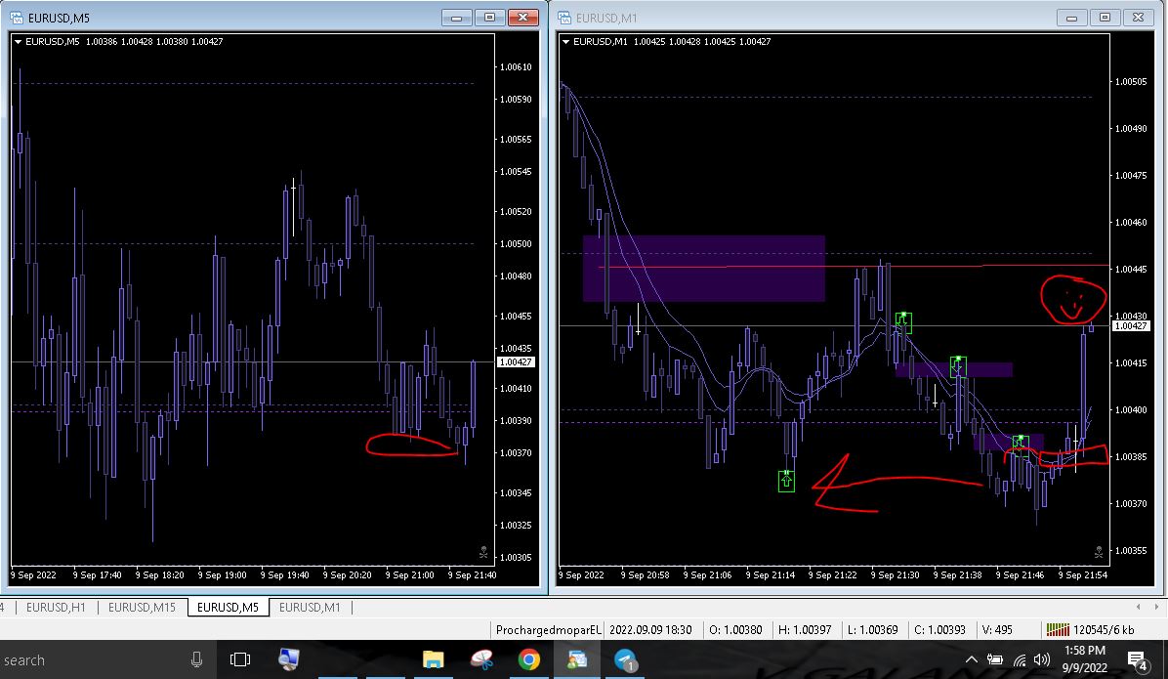
Task: Open the clock showing 1:58 PM
Action: coord(1085,659)
